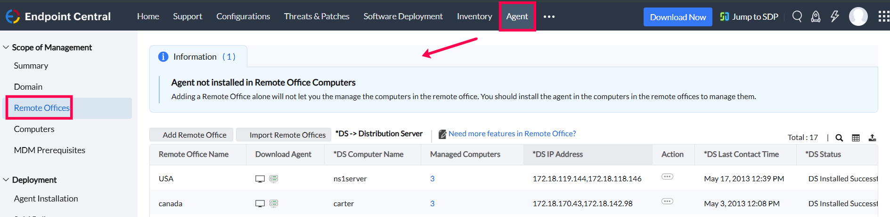This screenshot has height=217, width=890.
Task: Open the rocket quick launch icon
Action: pyautogui.click(x=816, y=16)
